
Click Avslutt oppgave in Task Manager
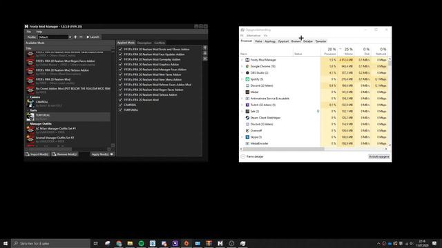point(379,156)
